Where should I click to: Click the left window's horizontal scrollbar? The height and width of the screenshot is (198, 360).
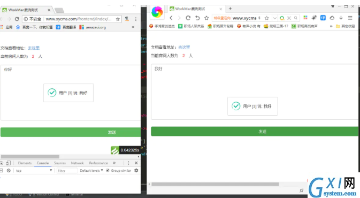click(x=30, y=156)
